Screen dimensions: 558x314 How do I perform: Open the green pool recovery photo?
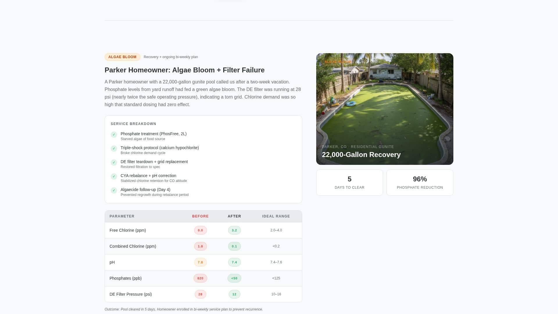click(384, 109)
